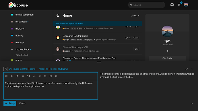This screenshot has width=198, height=111.
Task: Click upload icon in composer toolbar
Action: pos(34,76)
